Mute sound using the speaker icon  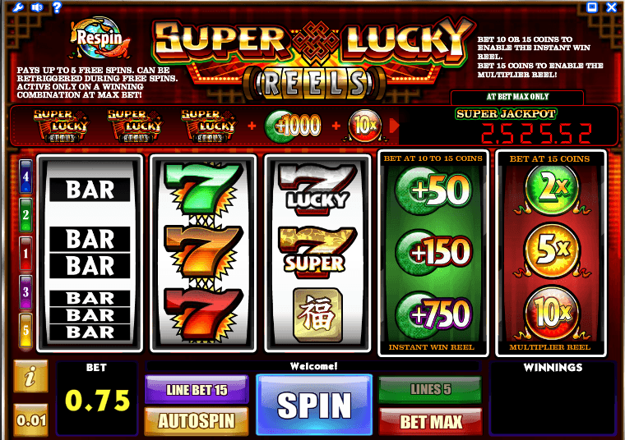pos(37,7)
